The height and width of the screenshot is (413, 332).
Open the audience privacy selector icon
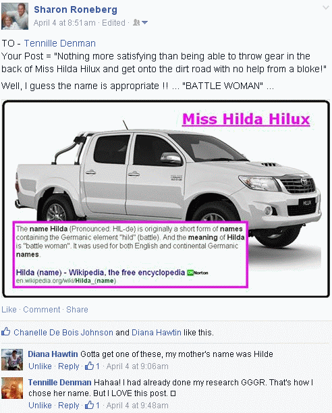pos(140,23)
